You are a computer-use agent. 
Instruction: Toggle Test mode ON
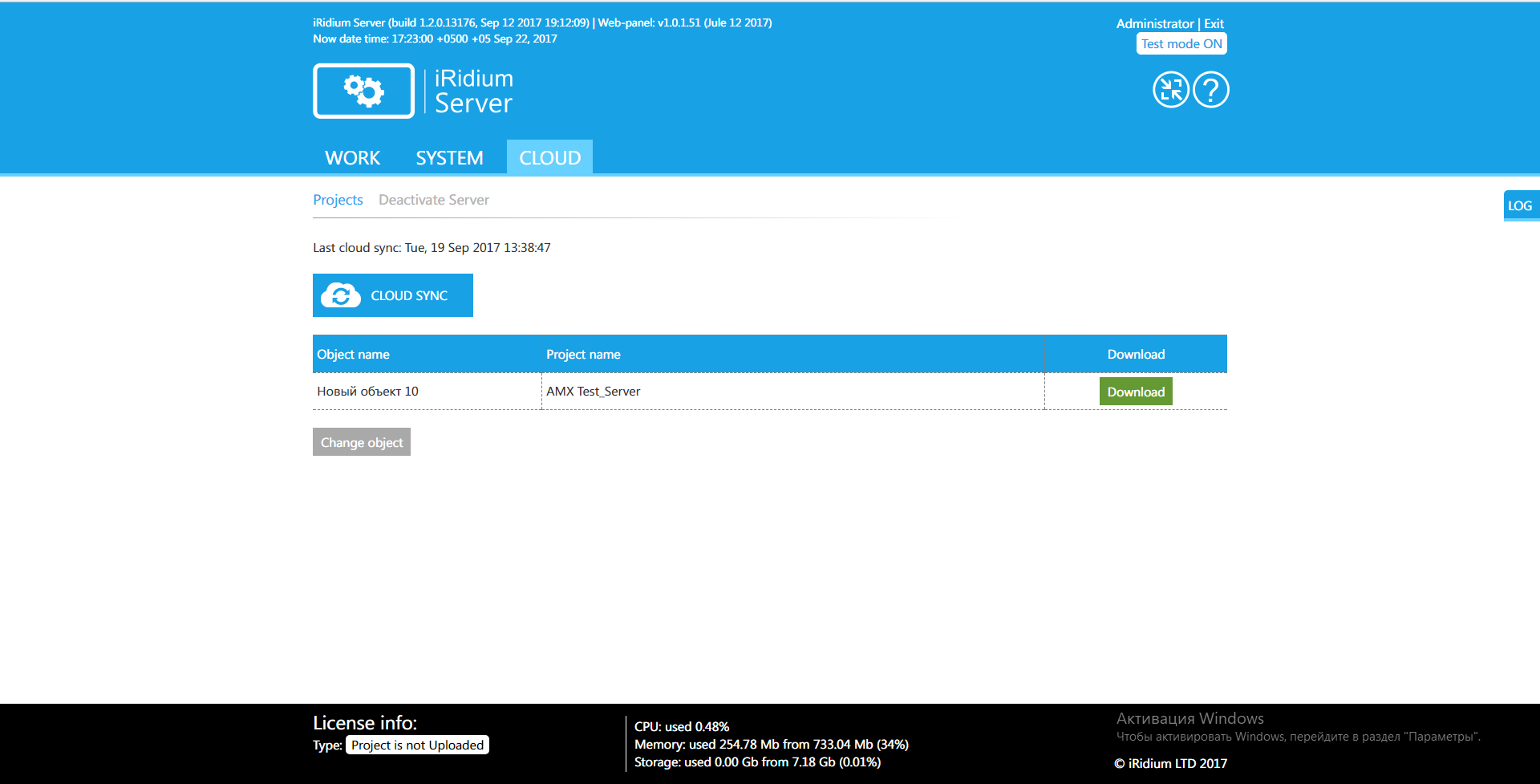click(1181, 43)
